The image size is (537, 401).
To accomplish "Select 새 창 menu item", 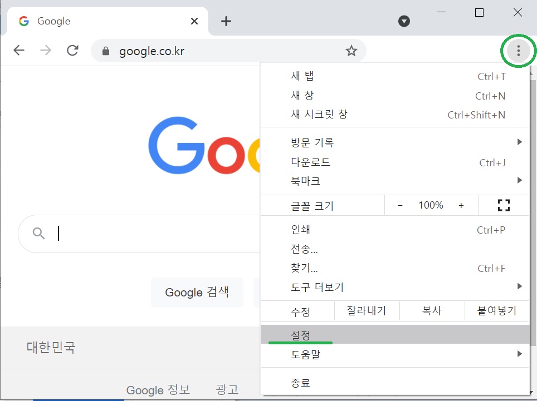I will 395,95.
